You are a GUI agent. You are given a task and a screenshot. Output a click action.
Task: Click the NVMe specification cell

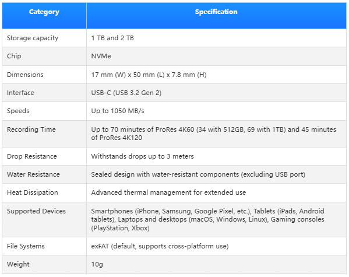[x=216, y=56]
